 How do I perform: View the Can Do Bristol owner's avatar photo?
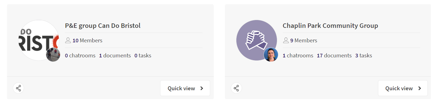(53, 55)
